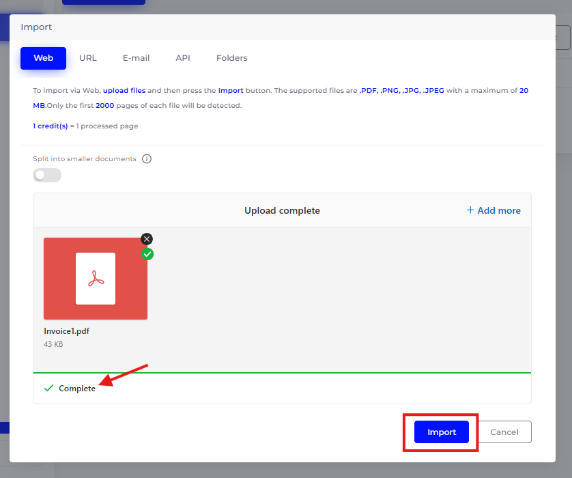Click Add more files link
This screenshot has width=572, height=478.
494,210
